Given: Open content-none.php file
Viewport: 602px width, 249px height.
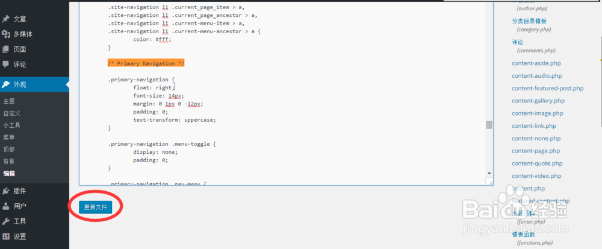Looking at the screenshot, I should click(536, 138).
